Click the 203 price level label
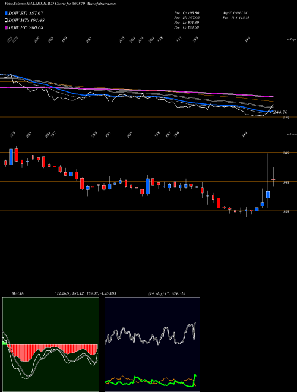297x392 pixels. (286, 153)
